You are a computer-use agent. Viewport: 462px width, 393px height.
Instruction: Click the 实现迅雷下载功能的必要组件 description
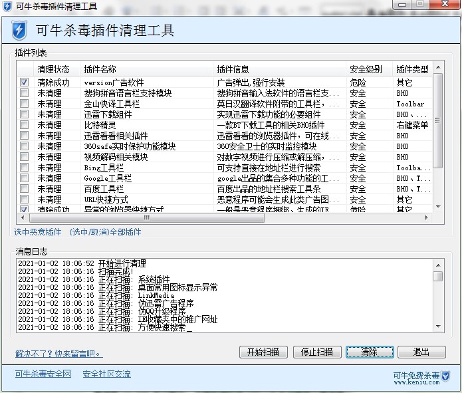(x=269, y=114)
